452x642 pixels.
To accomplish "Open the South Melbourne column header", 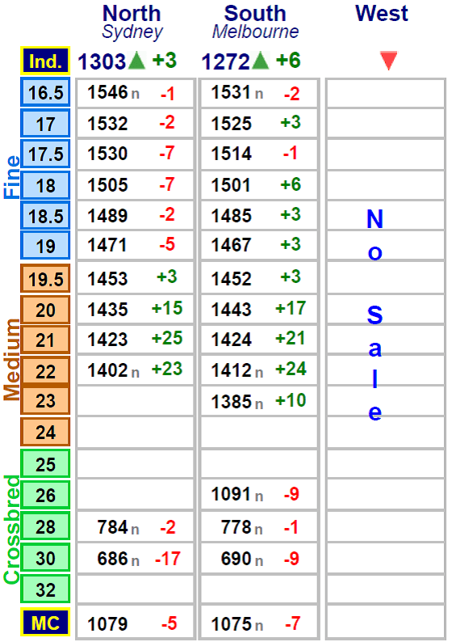I will point(255,22).
